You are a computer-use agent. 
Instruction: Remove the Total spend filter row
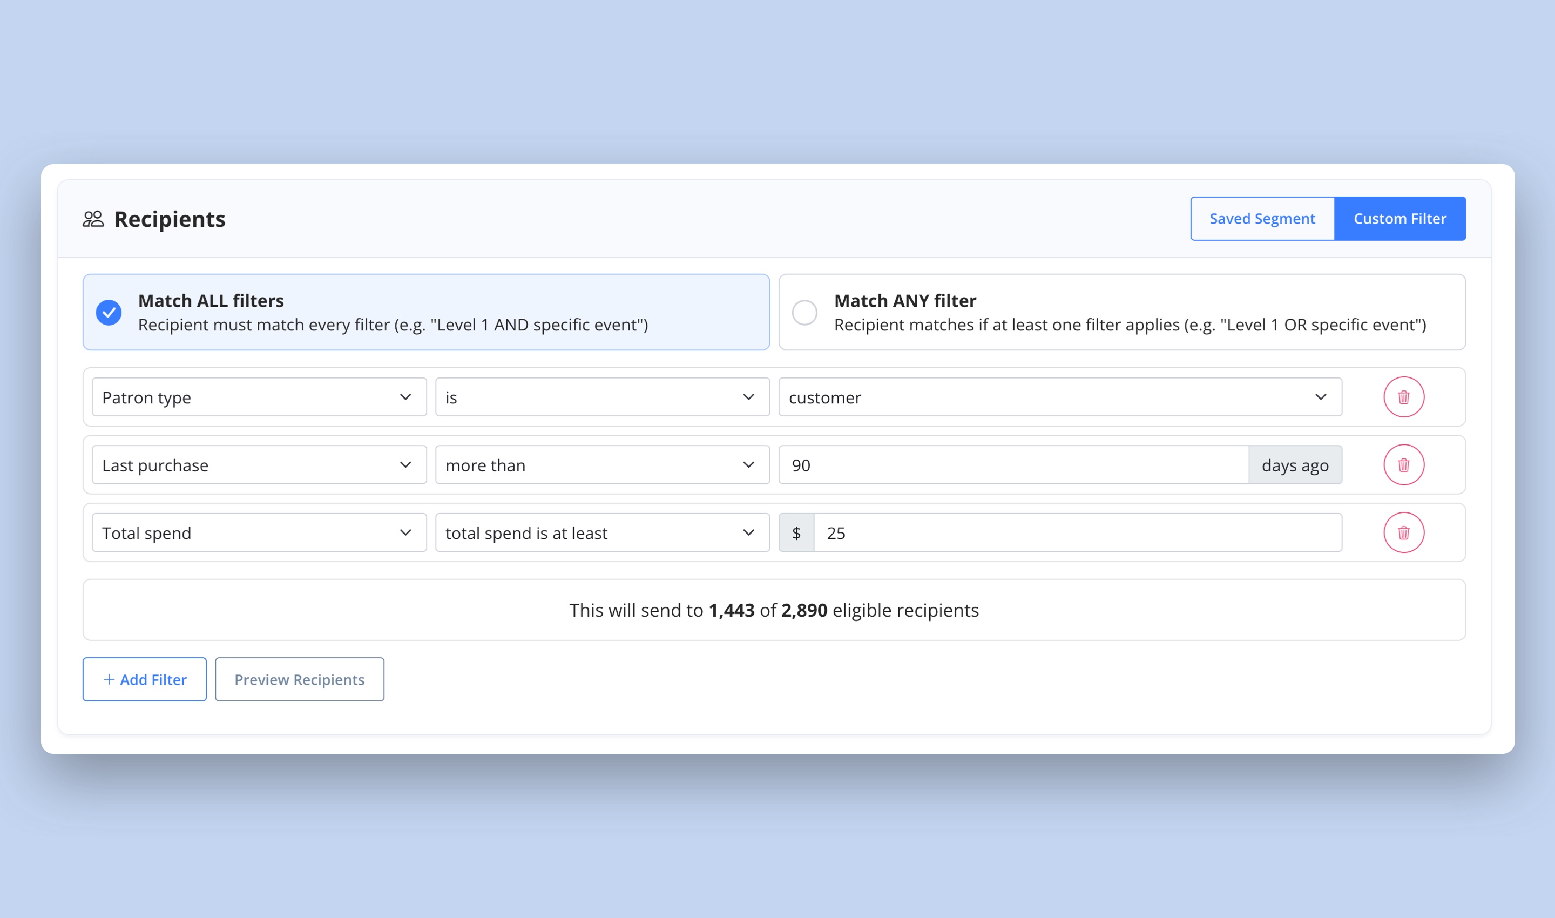[1403, 532]
